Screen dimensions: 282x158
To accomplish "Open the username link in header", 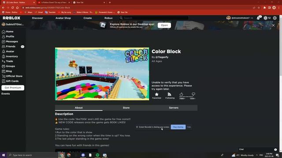I will pyautogui.click(x=240, y=18).
